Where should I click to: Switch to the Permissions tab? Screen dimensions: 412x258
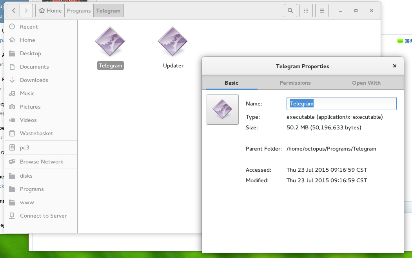click(295, 83)
